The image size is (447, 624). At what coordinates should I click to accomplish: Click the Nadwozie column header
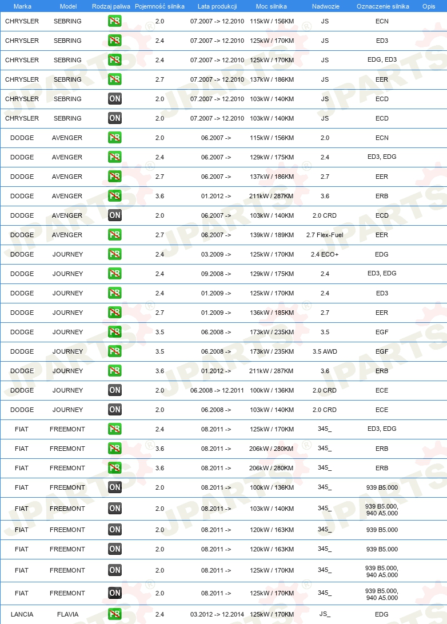pos(326,6)
